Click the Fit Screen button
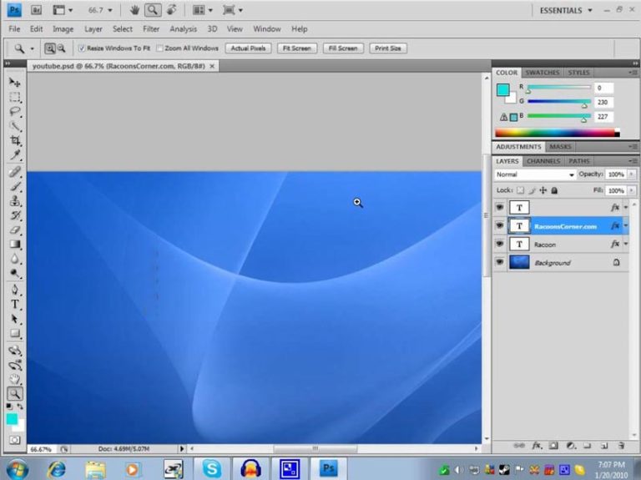Image resolution: width=641 pixels, height=480 pixels. (x=297, y=48)
